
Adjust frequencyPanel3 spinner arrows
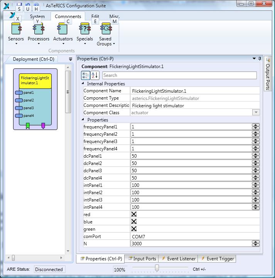tap(256, 141)
